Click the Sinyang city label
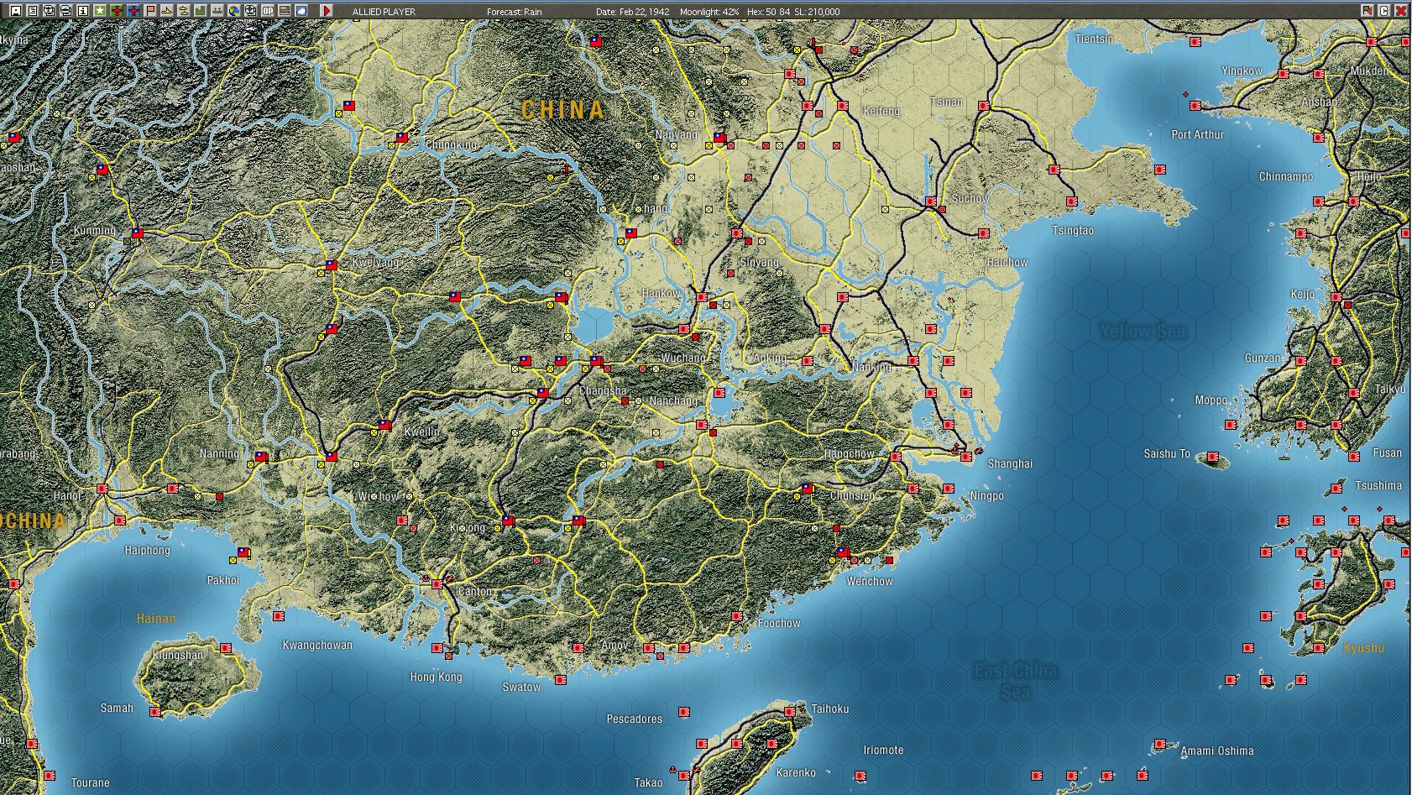The width and height of the screenshot is (1412, 795). [759, 262]
